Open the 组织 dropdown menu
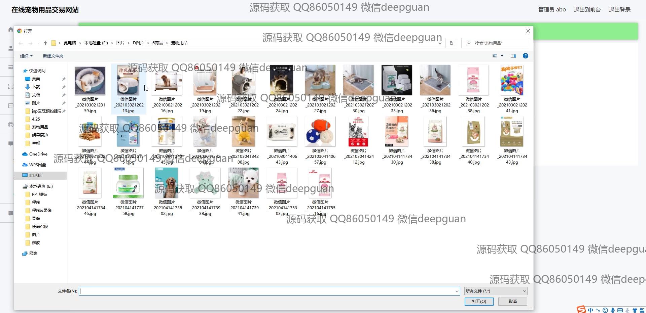The width and height of the screenshot is (646, 313). tap(26, 56)
